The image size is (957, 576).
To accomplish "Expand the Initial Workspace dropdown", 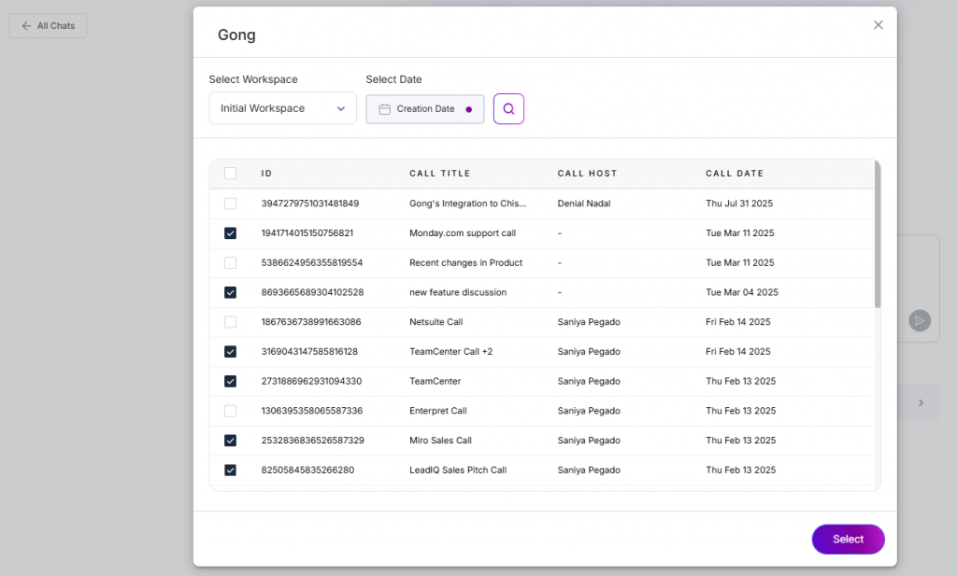I will [282, 108].
